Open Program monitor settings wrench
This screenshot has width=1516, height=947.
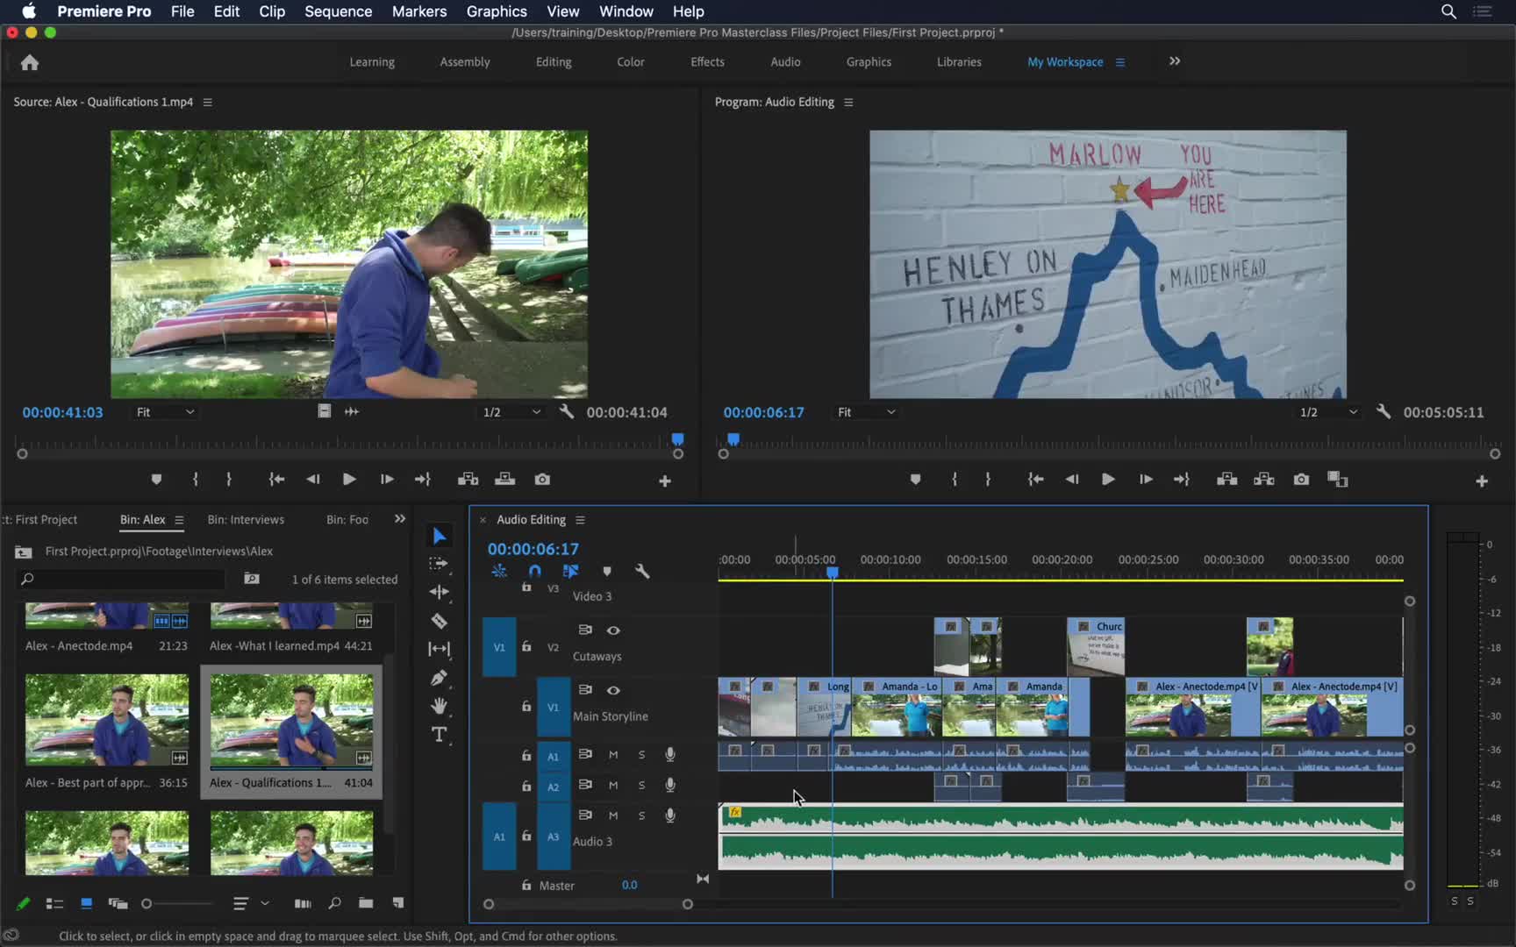(x=1384, y=411)
